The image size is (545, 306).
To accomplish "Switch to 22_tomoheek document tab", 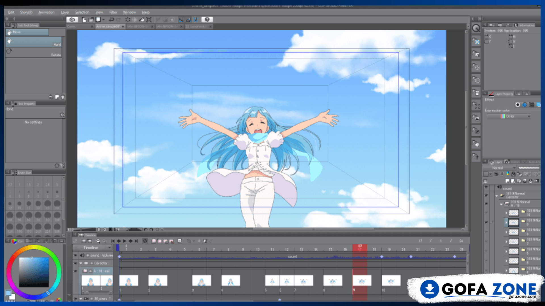I will (198, 26).
